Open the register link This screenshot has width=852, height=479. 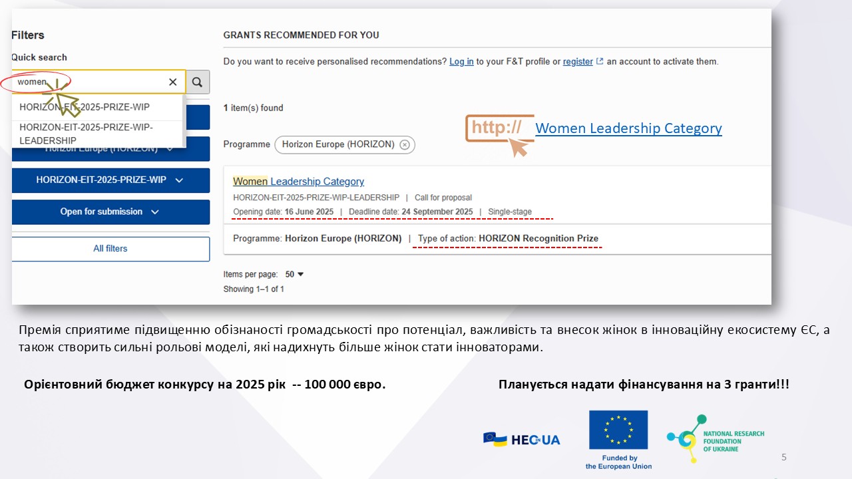click(x=577, y=61)
